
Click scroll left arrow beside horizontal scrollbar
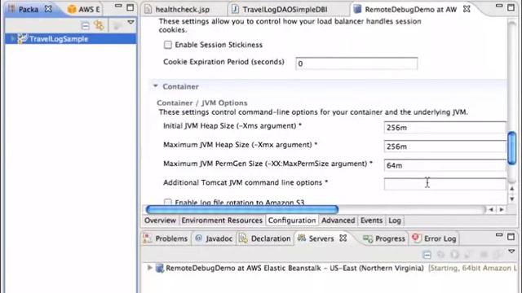coord(491,209)
